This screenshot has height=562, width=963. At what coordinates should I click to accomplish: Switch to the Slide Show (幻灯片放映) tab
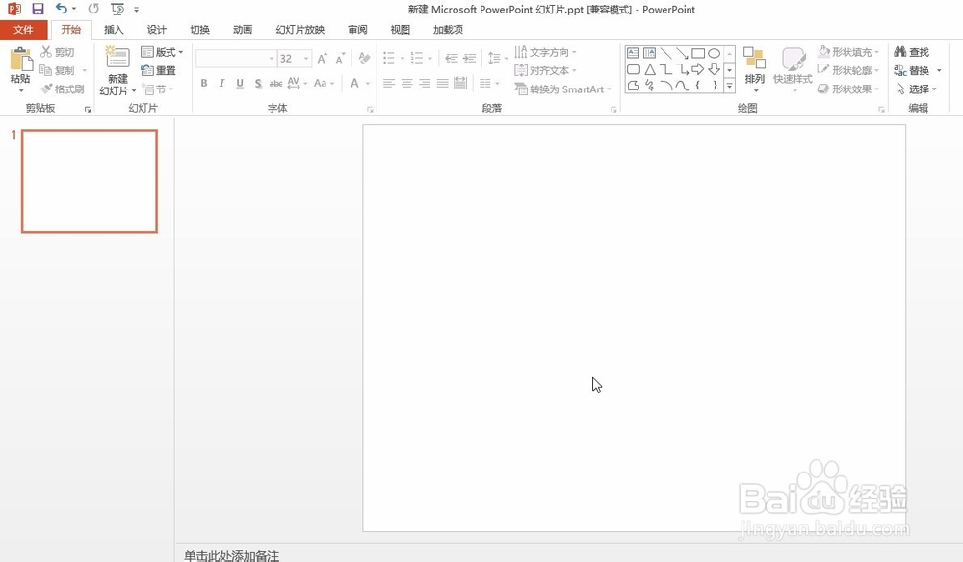tap(300, 30)
